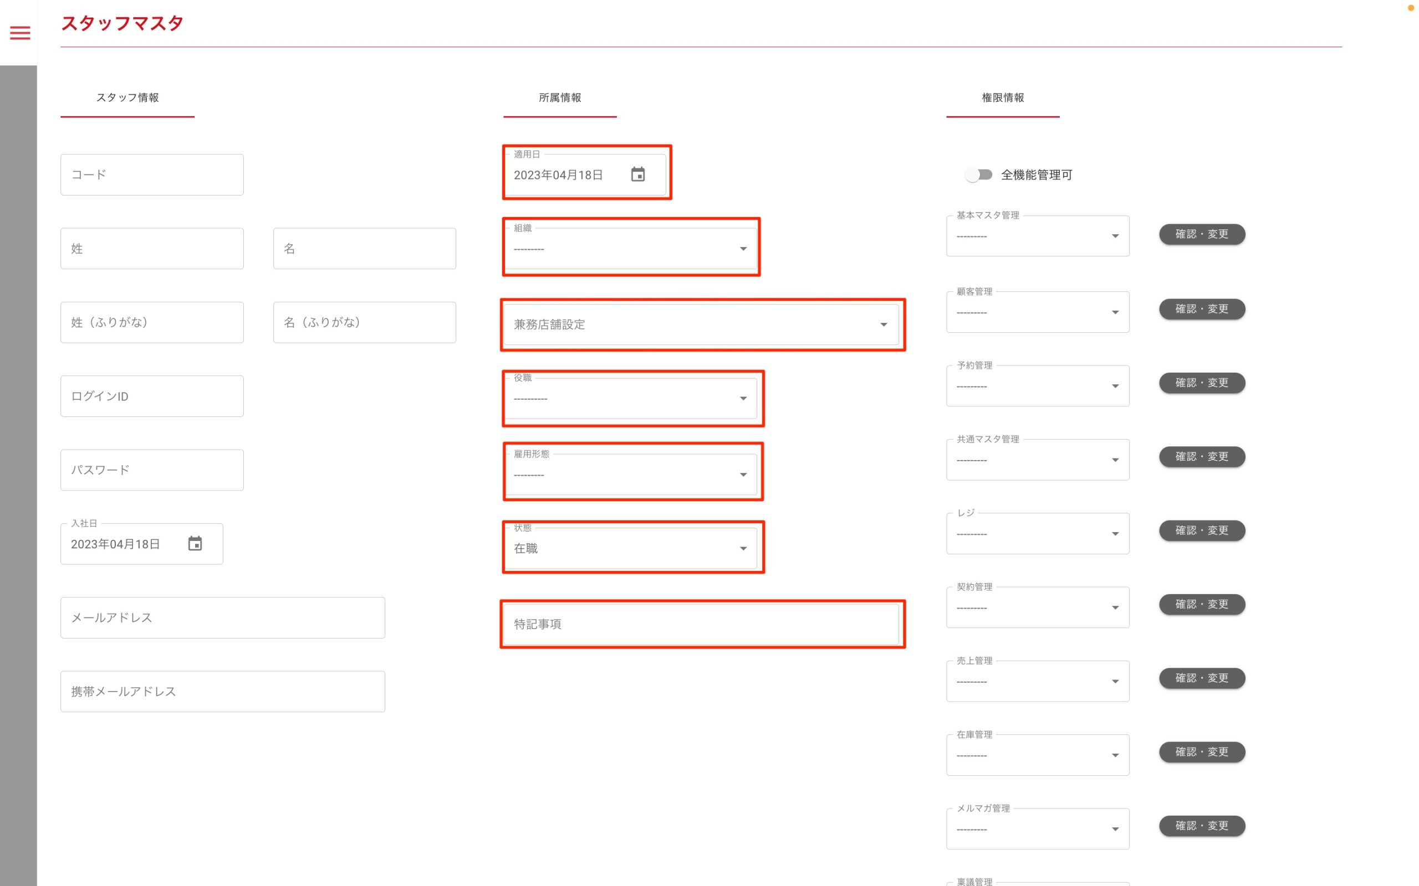Open the 在庫管理 permission dropdown
This screenshot has width=1419, height=886.
point(1037,755)
